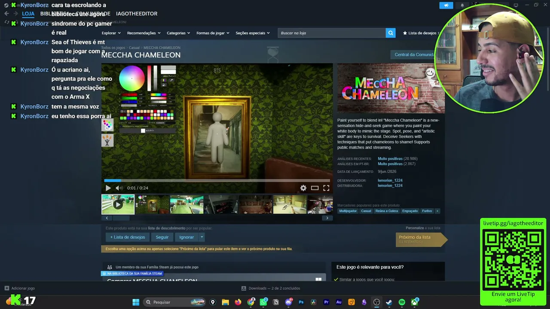Viewport: 550px width, 309px height.
Task: Mute the trailer with the speaker icon
Action: [x=119, y=188]
